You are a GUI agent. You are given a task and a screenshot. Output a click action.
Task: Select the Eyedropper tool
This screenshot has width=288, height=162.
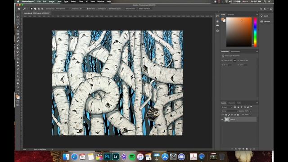pyautogui.click(x=18, y=38)
